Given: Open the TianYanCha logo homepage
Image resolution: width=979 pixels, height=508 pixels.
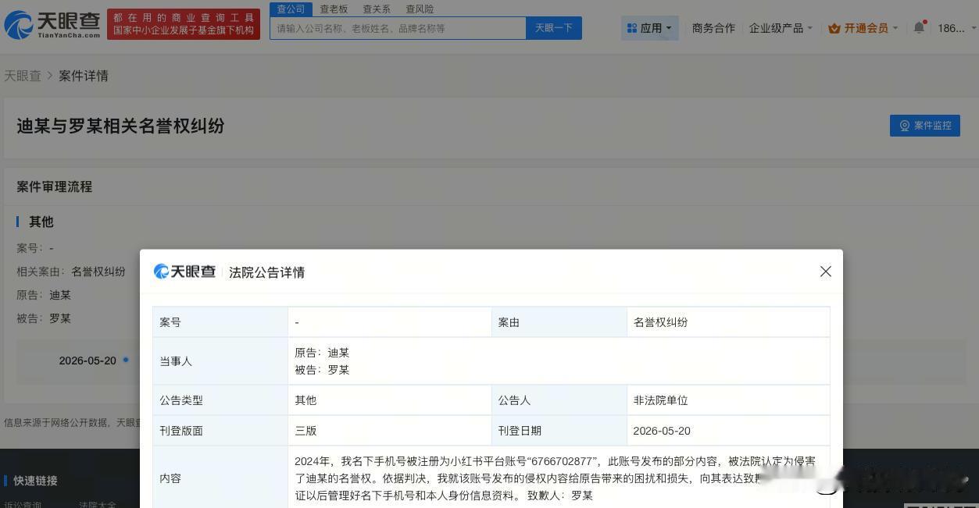Looking at the screenshot, I should [52, 25].
